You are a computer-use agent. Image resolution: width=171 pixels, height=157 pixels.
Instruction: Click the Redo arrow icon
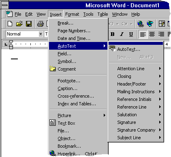(x=124, y=24)
